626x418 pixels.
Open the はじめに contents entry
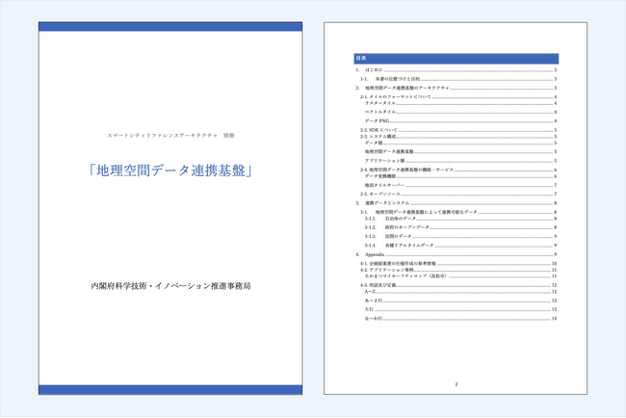(376, 71)
